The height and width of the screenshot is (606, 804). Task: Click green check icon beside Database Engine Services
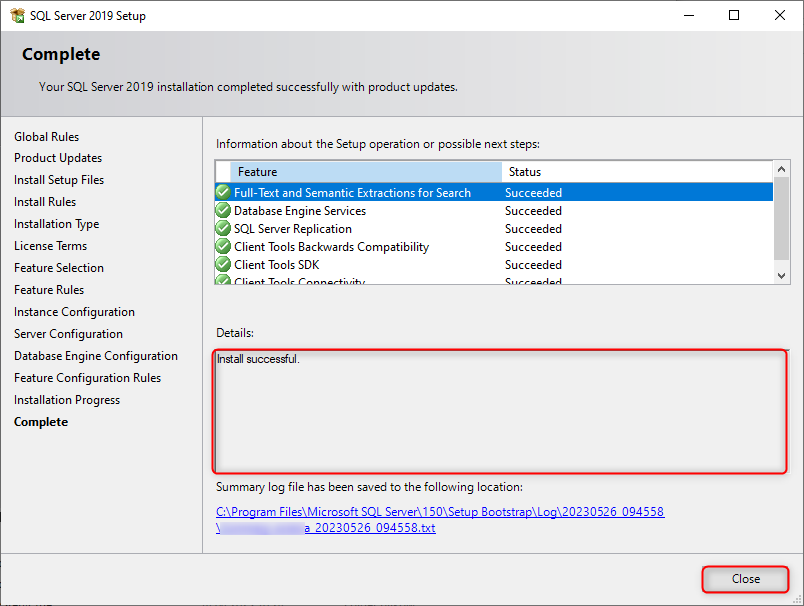pos(223,210)
